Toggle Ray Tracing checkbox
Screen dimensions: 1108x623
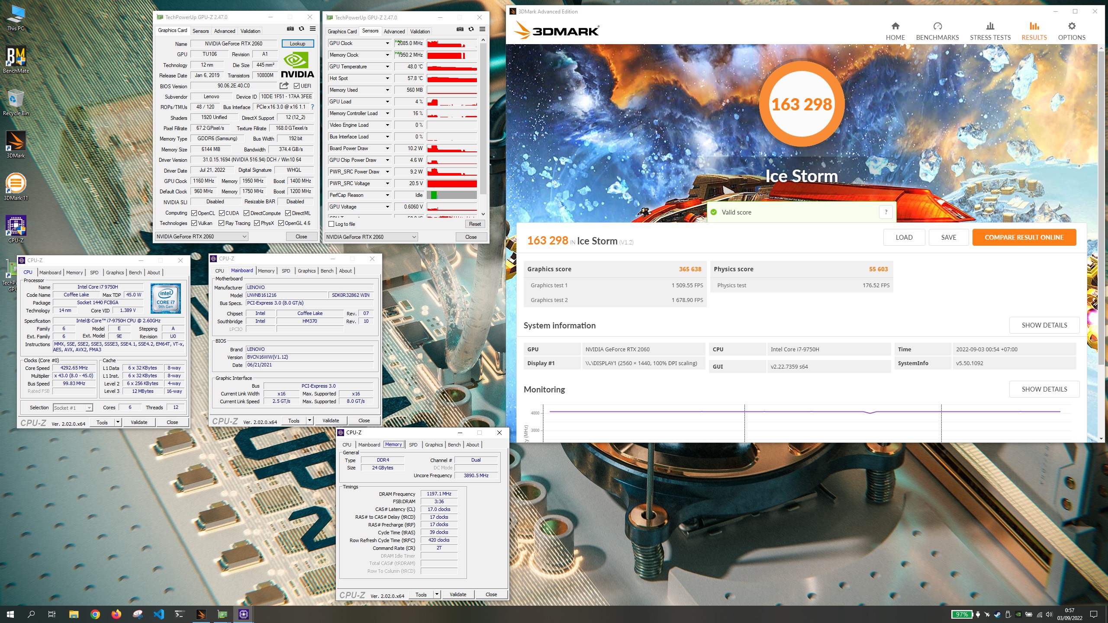[222, 223]
